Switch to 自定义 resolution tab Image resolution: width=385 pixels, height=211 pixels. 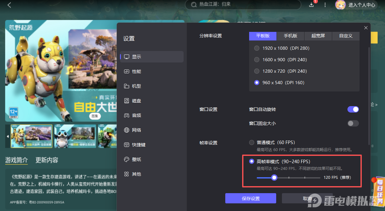tap(346, 36)
